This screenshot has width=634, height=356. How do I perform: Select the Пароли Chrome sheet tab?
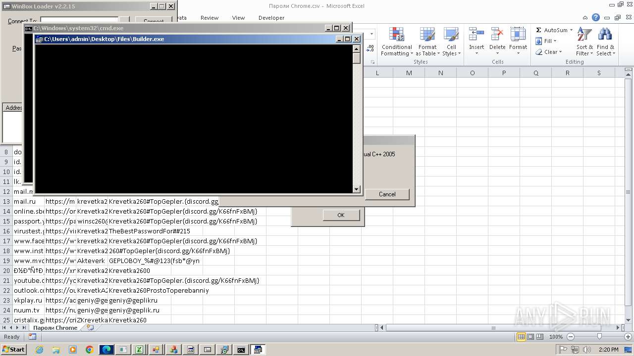coord(55,328)
